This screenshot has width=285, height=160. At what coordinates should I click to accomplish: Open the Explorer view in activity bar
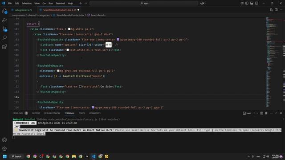tap(4, 11)
